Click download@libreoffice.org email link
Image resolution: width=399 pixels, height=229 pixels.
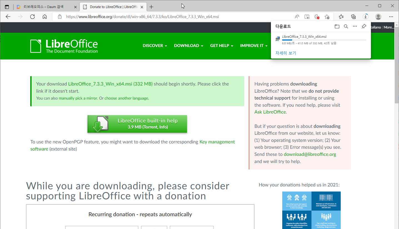click(310, 154)
